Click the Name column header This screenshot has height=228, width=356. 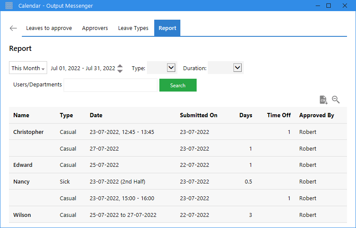[21, 115]
